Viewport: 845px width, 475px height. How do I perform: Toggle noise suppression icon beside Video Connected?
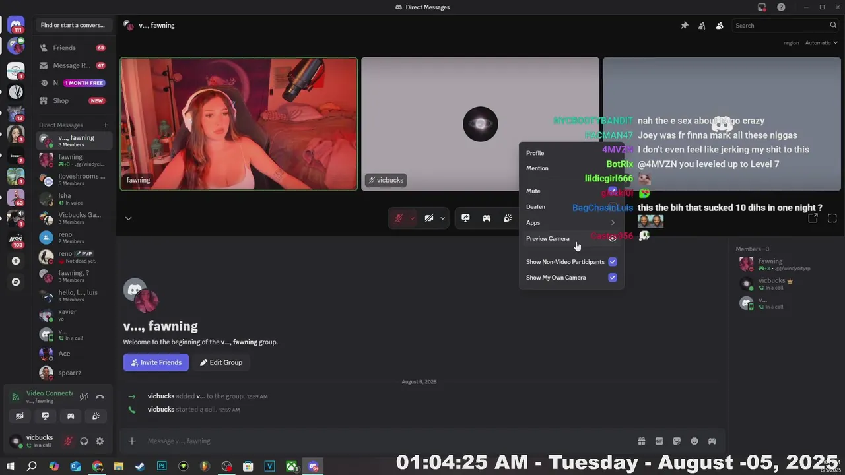[84, 397]
